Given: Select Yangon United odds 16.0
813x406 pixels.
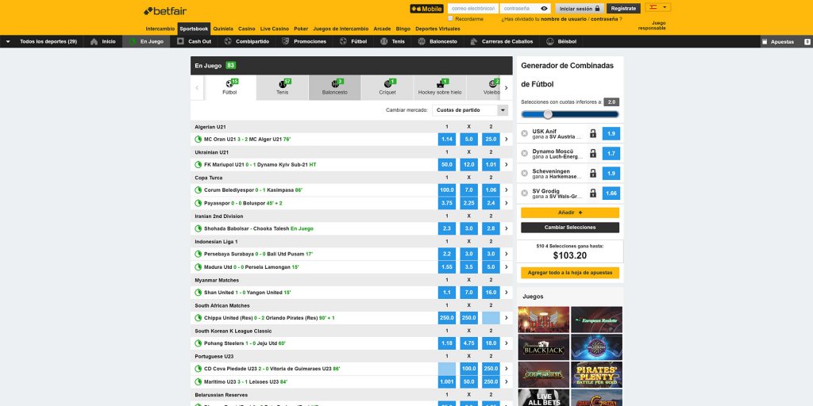Looking at the screenshot, I should 491,293.
